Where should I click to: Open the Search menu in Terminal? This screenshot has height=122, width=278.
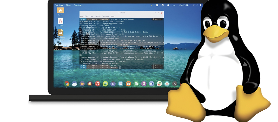98,16
